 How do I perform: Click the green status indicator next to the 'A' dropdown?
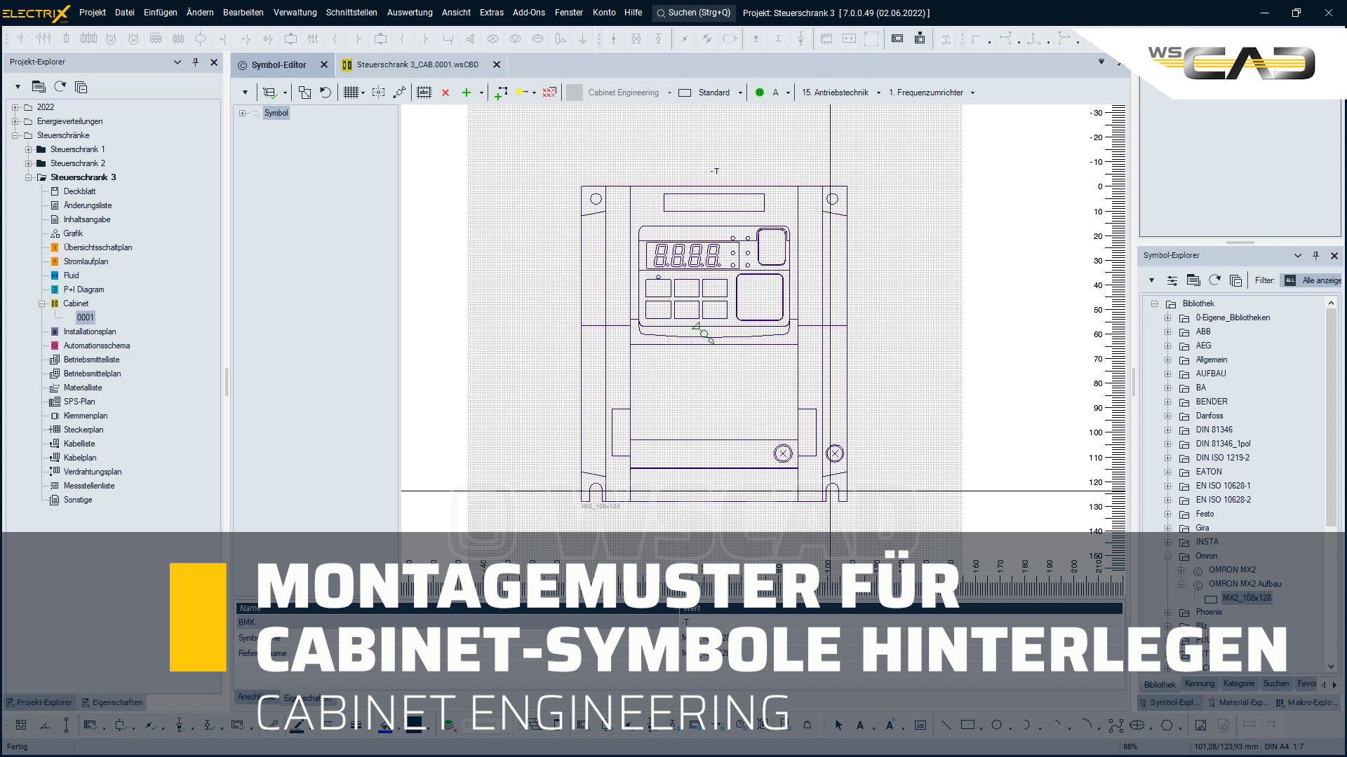coord(758,92)
